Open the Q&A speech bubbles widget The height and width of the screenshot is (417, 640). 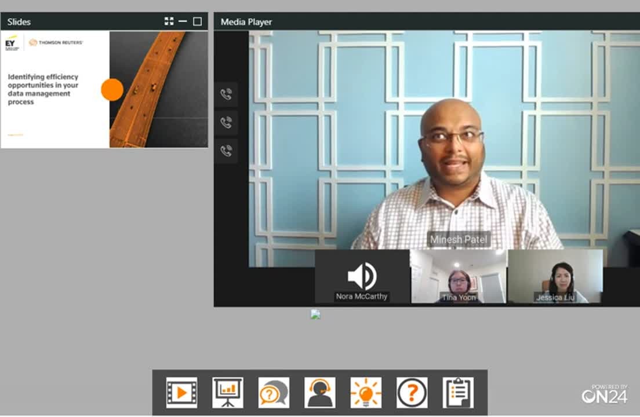274,393
